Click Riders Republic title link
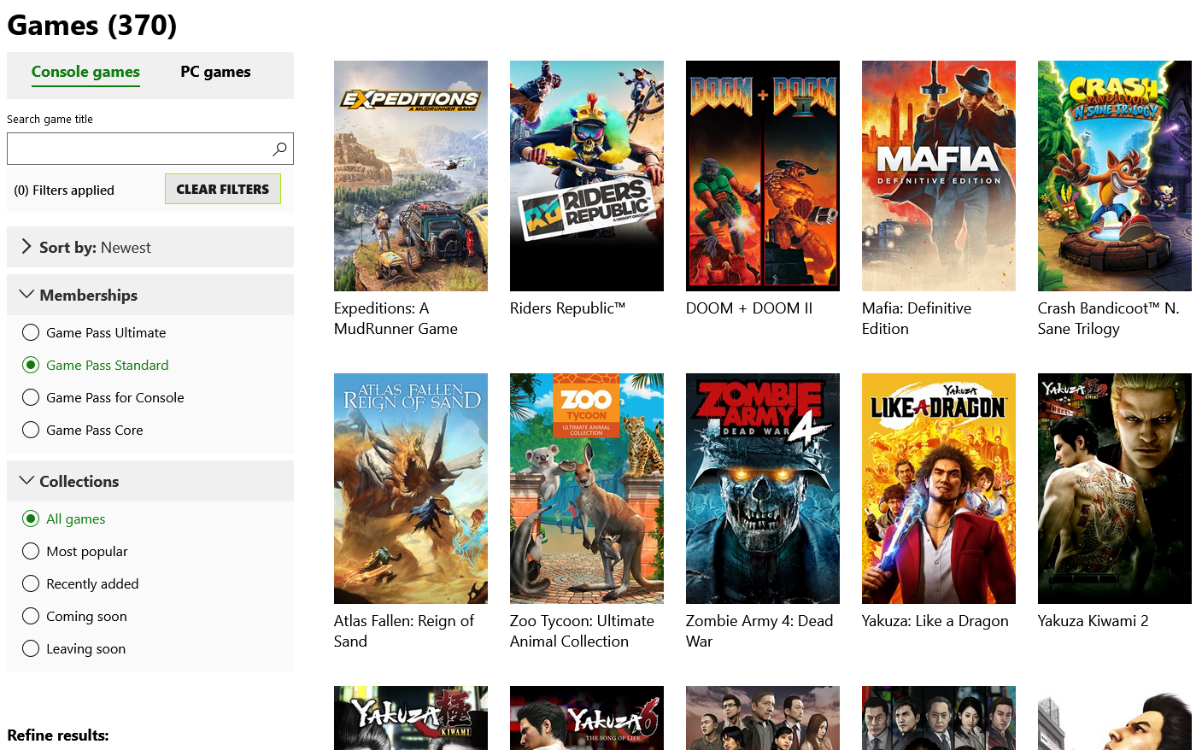This screenshot has height=750, width=1202. pyautogui.click(x=568, y=308)
